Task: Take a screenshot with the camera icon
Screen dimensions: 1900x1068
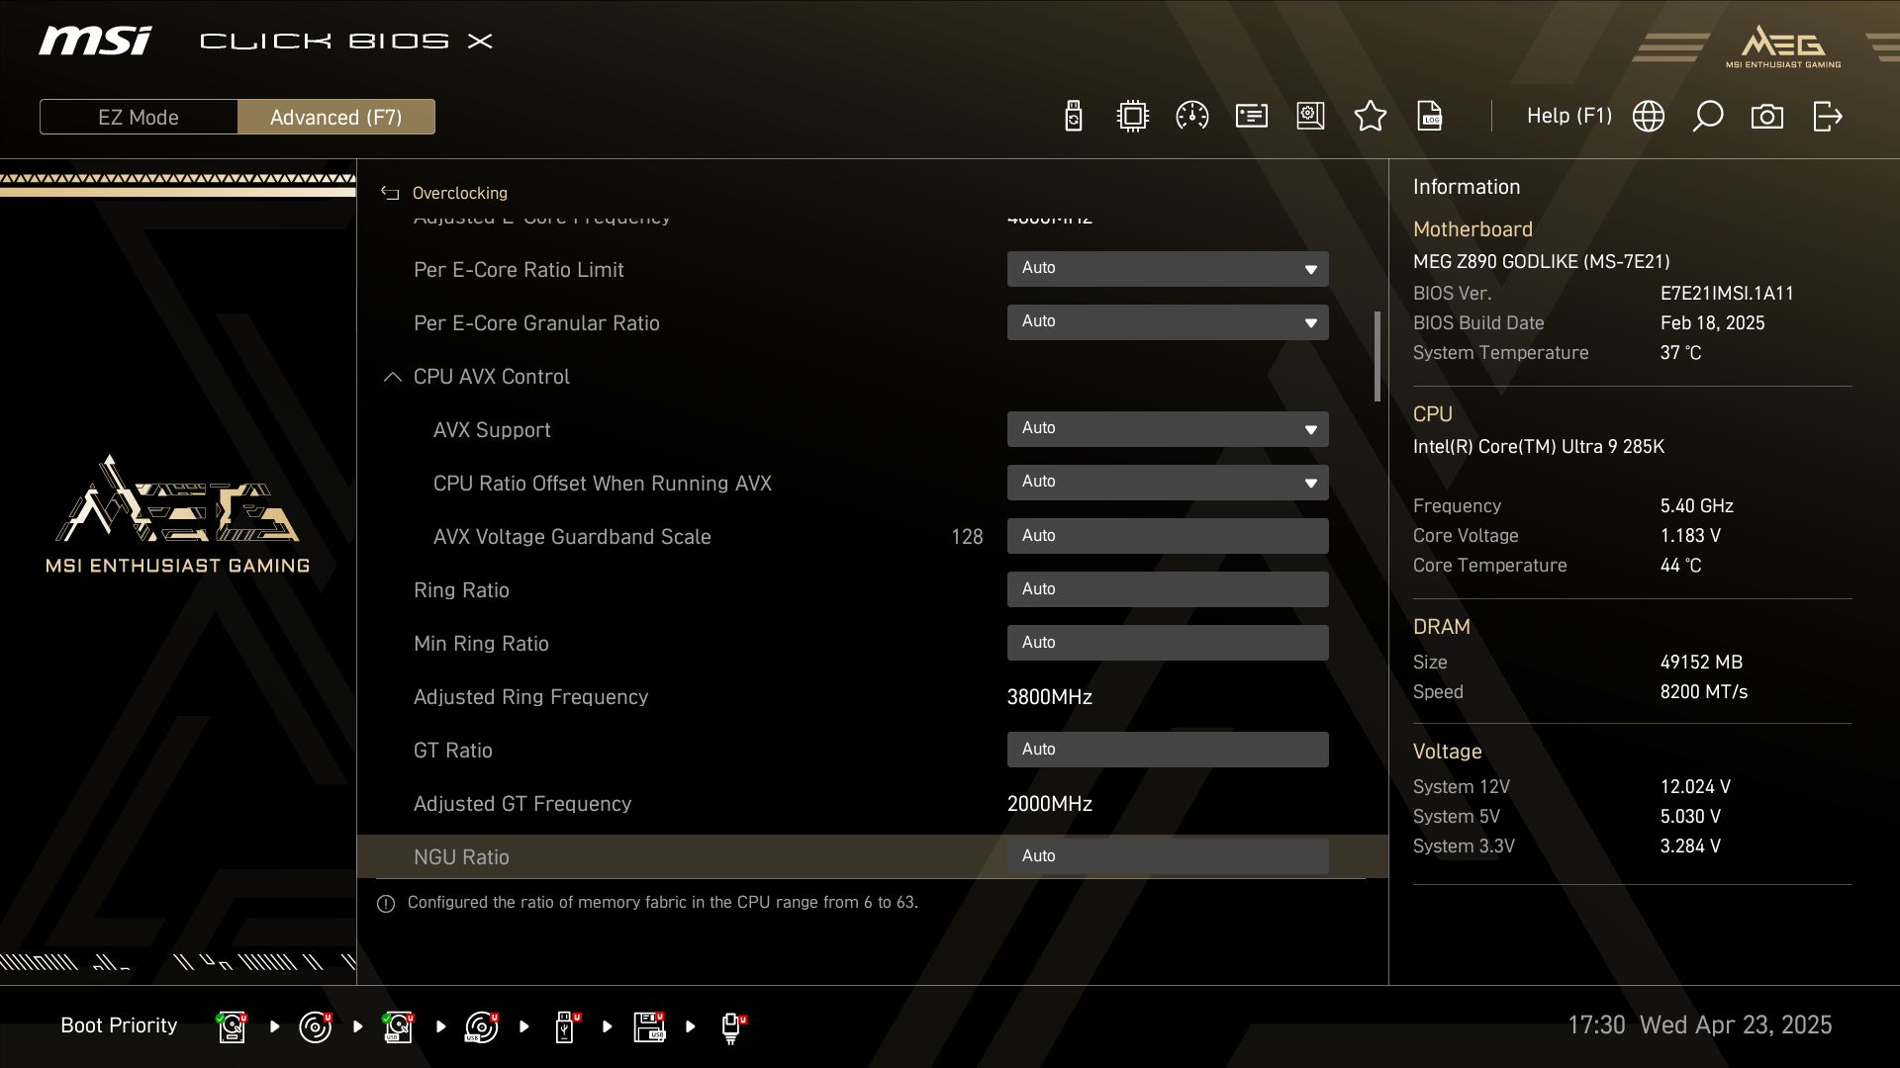Action: point(1766,117)
